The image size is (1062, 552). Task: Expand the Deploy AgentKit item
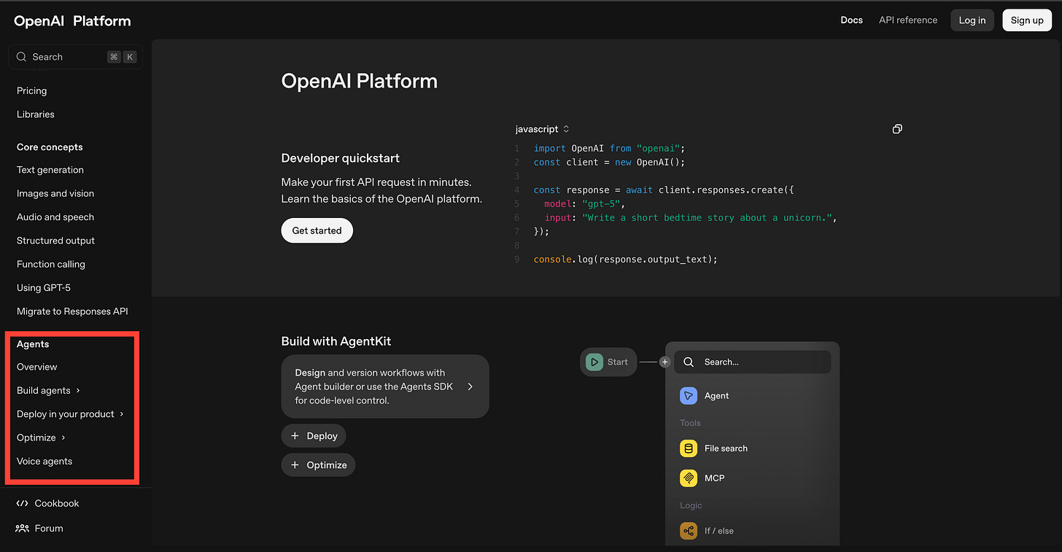click(x=314, y=436)
